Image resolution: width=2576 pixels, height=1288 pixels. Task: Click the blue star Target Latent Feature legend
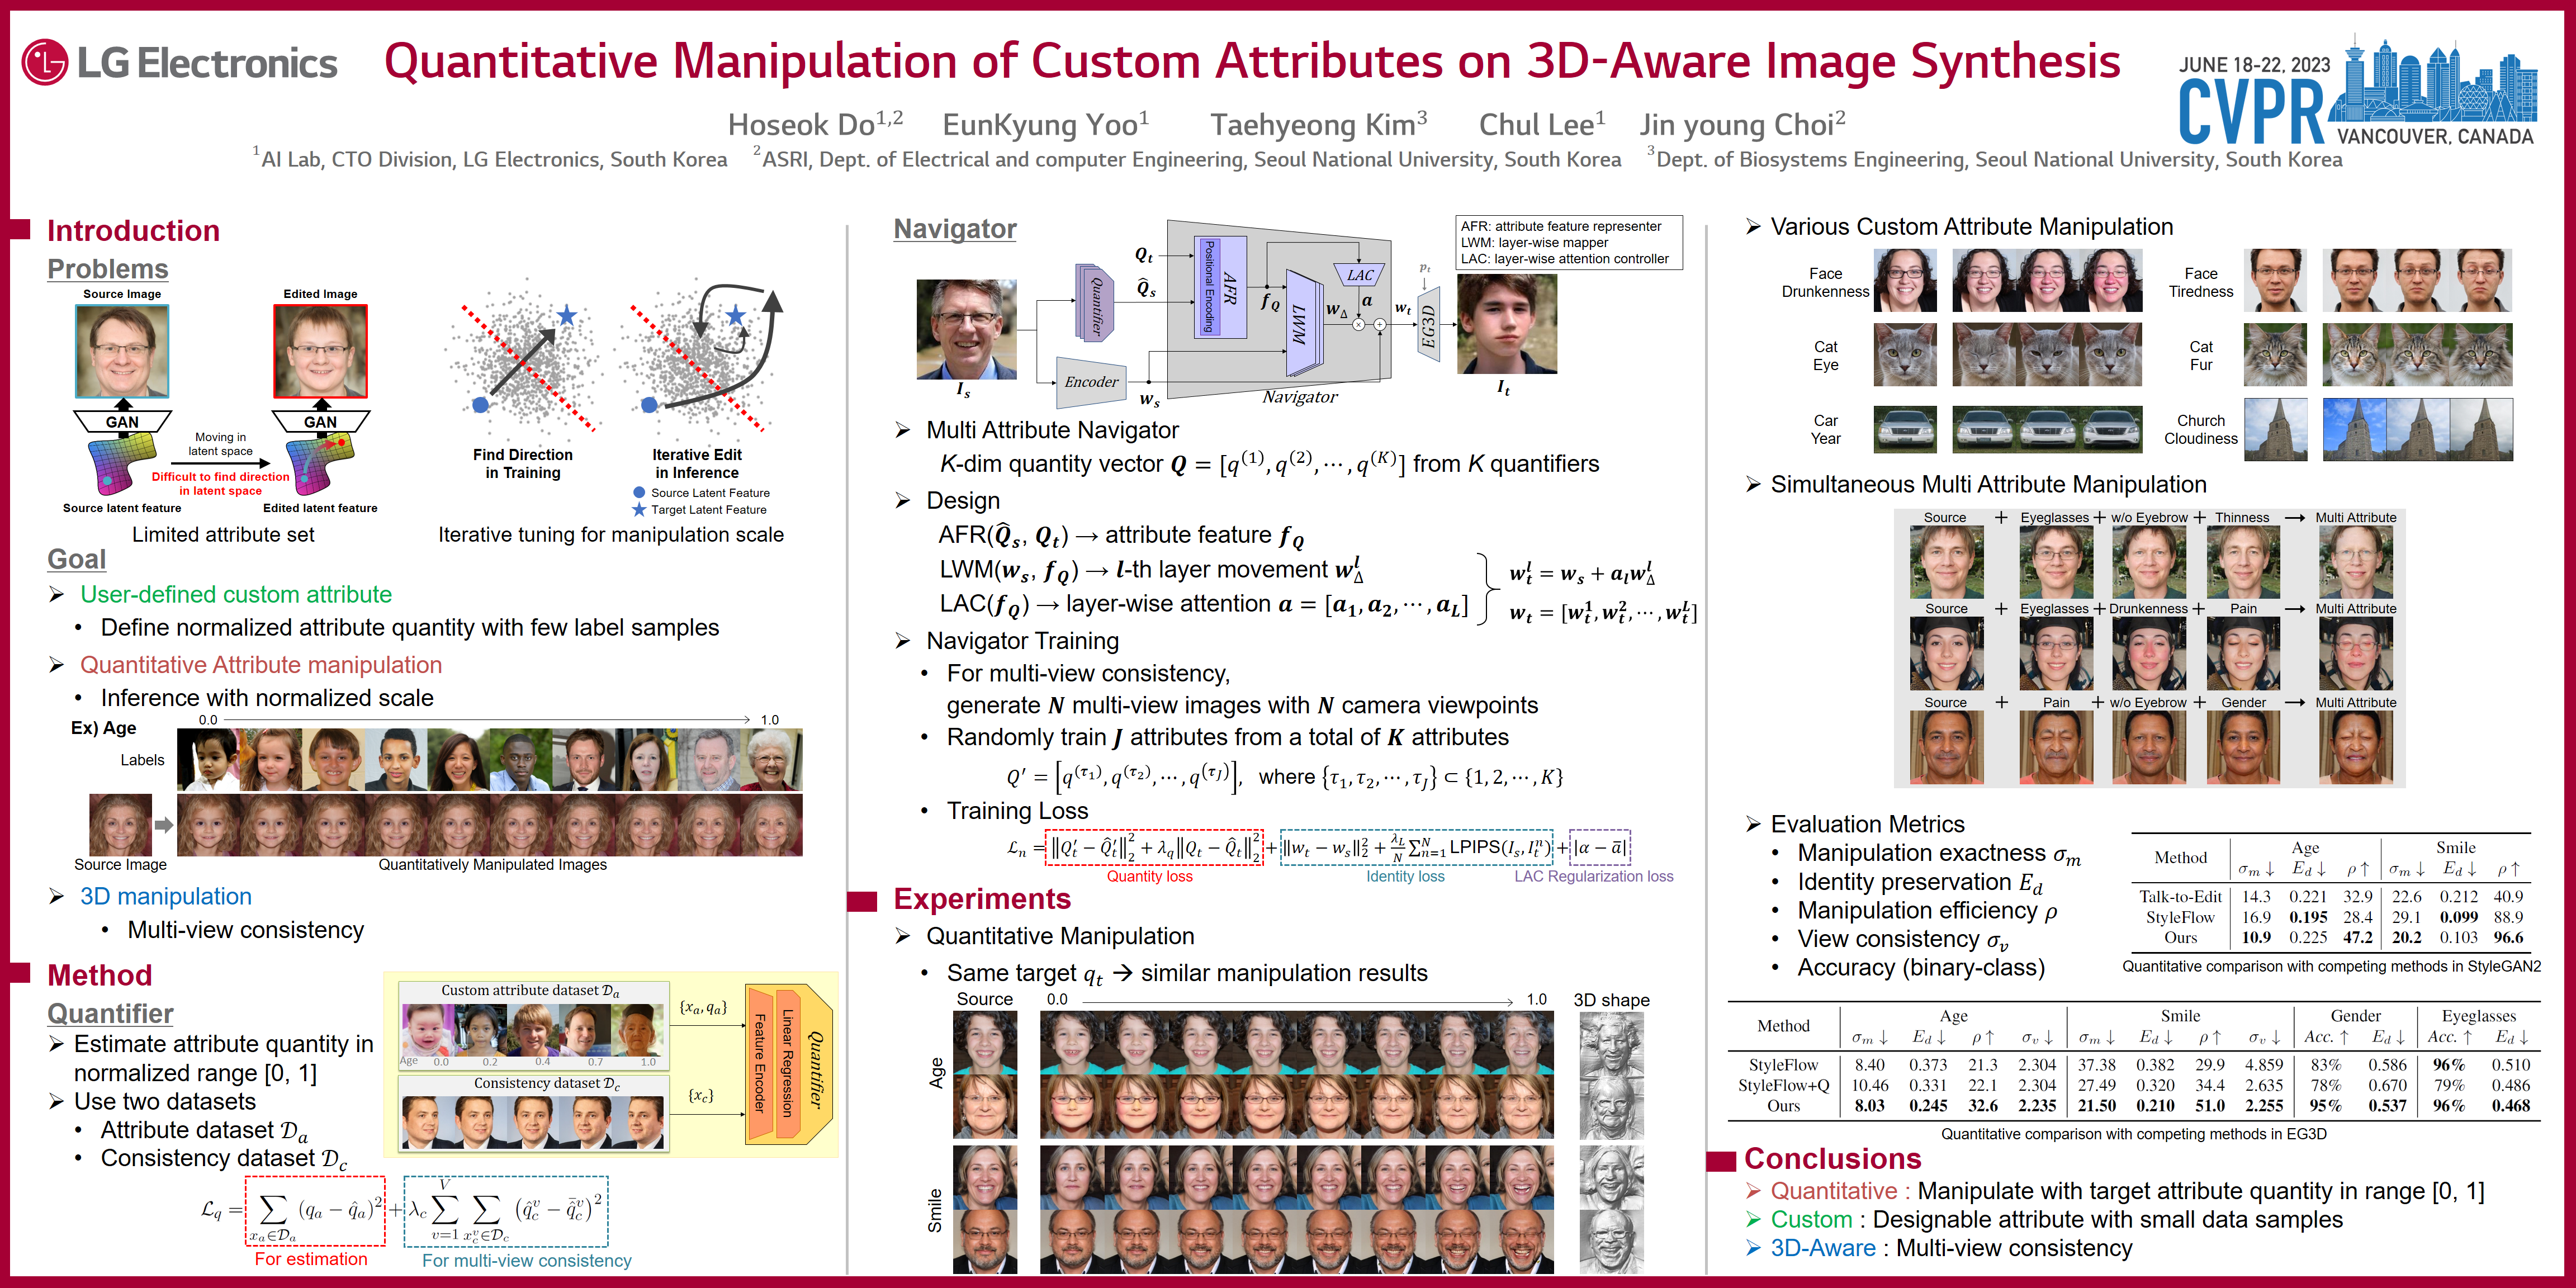(639, 510)
